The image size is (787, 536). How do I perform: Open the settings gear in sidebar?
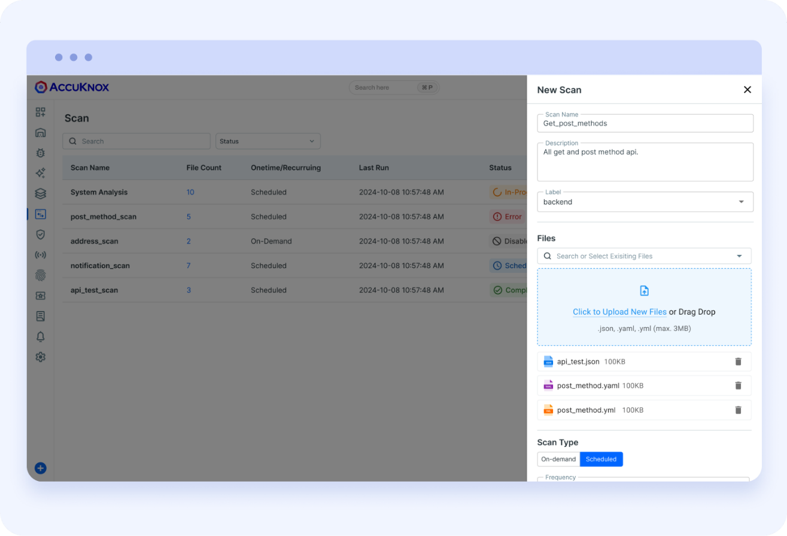(x=40, y=357)
